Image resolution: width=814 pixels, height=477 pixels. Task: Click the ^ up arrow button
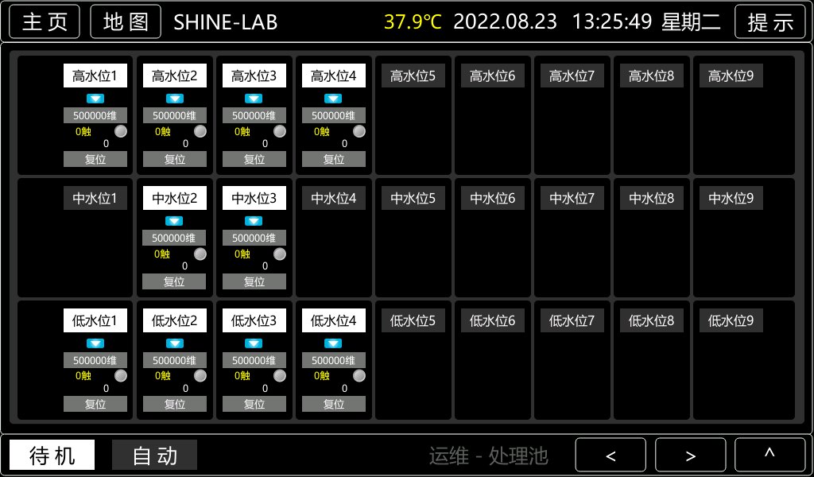[x=769, y=456]
